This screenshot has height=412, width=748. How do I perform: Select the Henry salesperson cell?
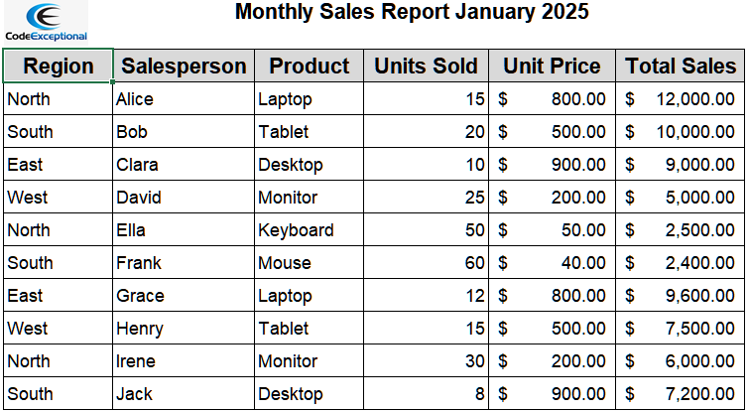184,329
